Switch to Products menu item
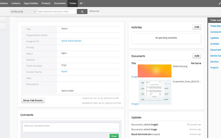221x138 pixels. tap(46, 3)
